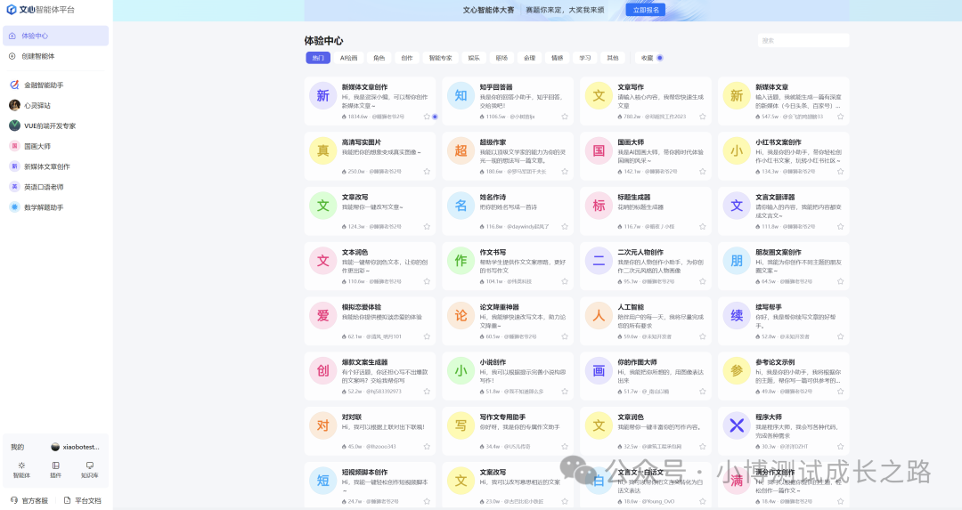Click the 作 avatar of 作文书写
This screenshot has height=510, width=962.
pos(461,261)
